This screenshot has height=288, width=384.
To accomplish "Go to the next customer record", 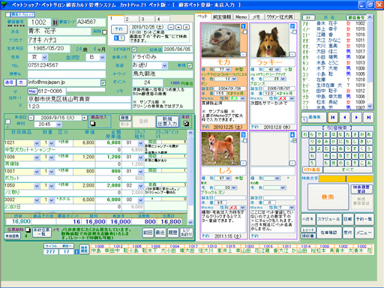I will pyautogui.click(x=356, y=117).
